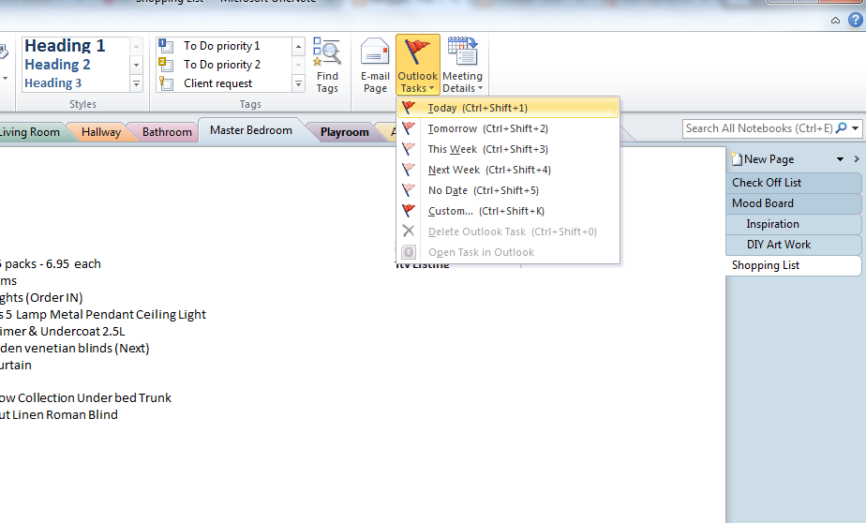Expand the Tags gallery more arrow
This screenshot has width=866, height=523.
298,84
